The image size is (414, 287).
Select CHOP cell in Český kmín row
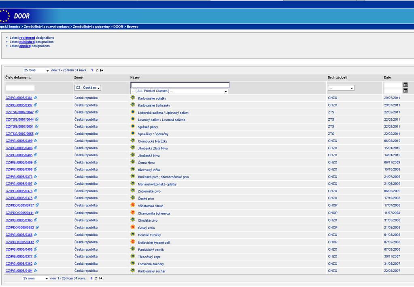[x=333, y=228]
